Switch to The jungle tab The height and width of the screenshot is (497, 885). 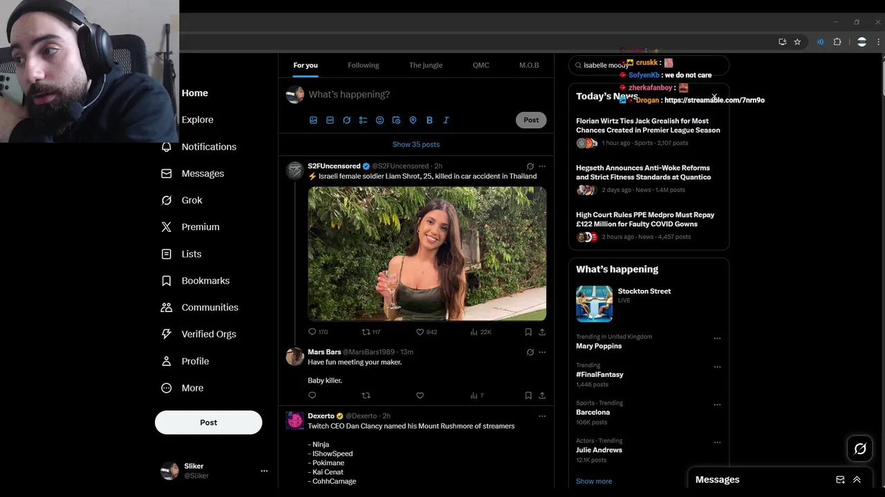tap(425, 65)
